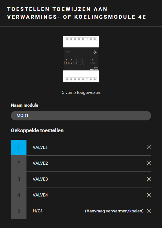Select output button 4 on module image
162x228 pixels.
coord(82,63)
